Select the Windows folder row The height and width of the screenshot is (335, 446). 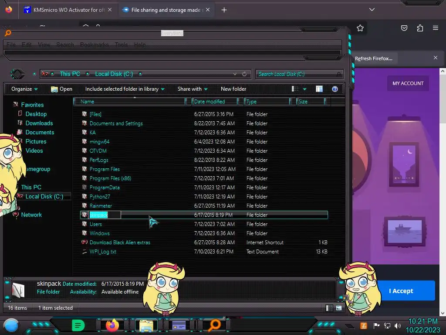[x=204, y=233]
